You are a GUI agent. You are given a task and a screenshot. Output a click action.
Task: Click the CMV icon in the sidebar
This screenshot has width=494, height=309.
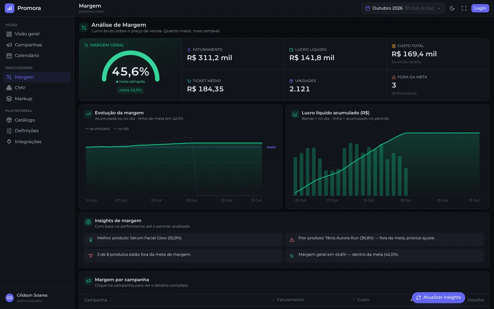coord(9,88)
